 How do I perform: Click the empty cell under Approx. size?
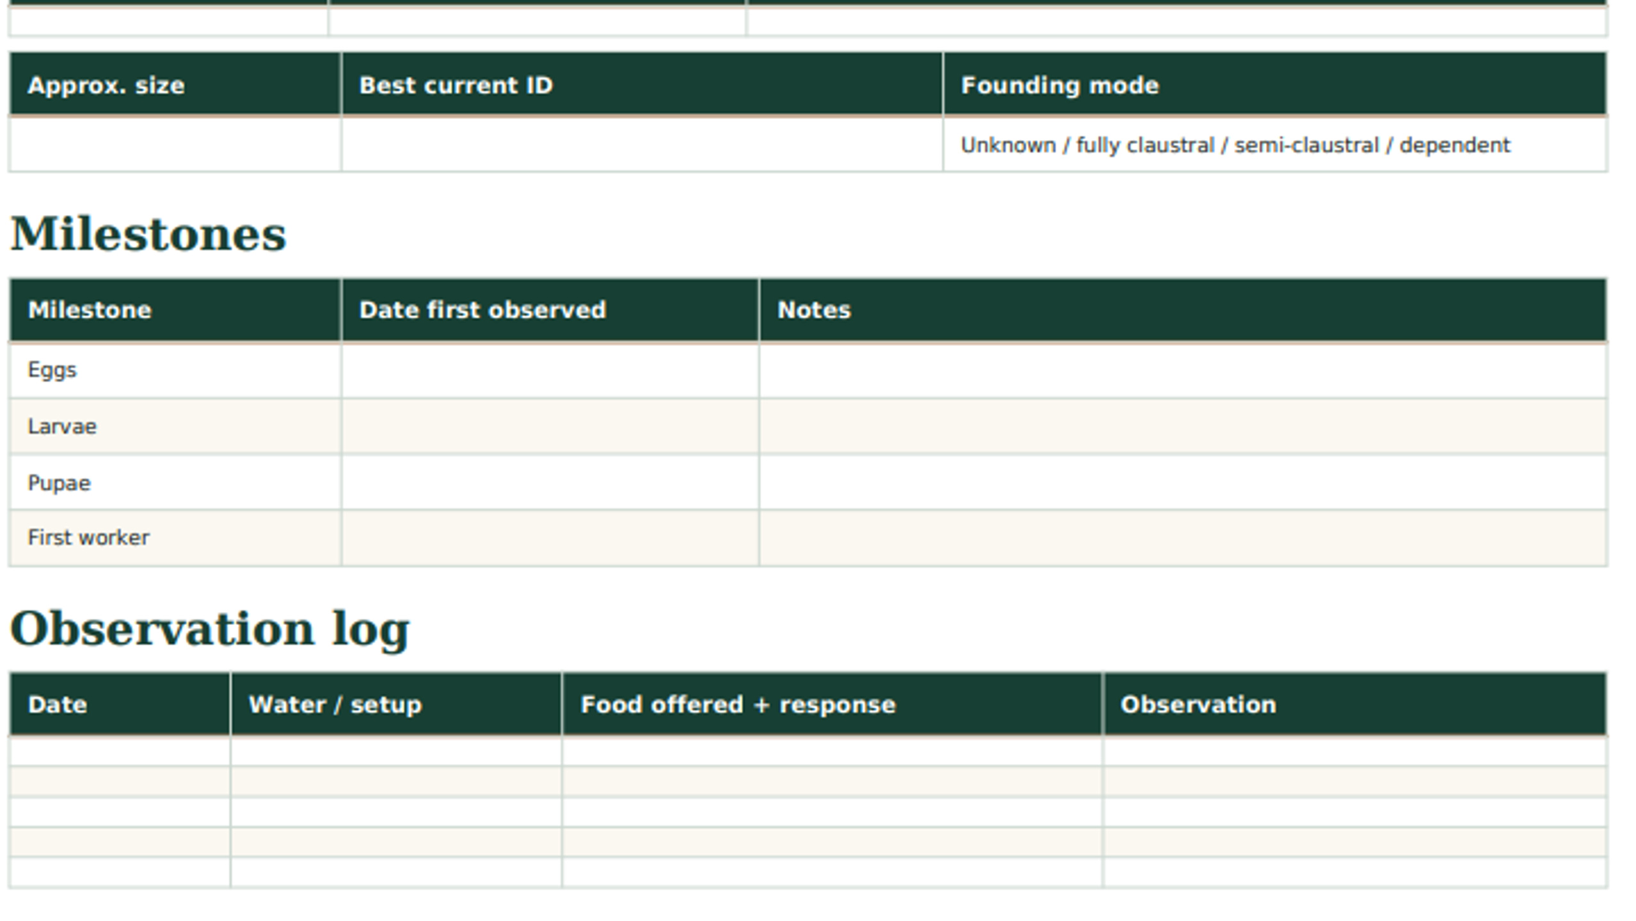pyautogui.click(x=175, y=145)
